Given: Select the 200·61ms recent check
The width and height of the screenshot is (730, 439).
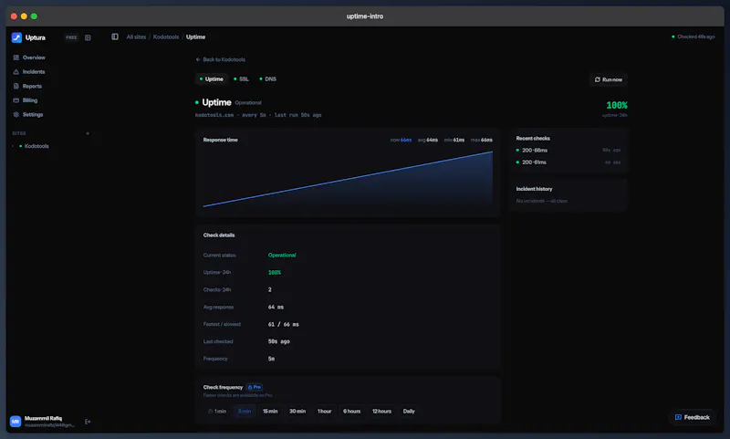Looking at the screenshot, I should click(568, 162).
